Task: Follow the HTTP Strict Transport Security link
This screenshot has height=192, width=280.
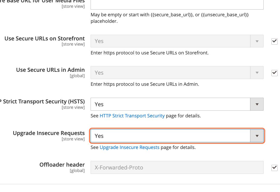Action: pos(132,116)
